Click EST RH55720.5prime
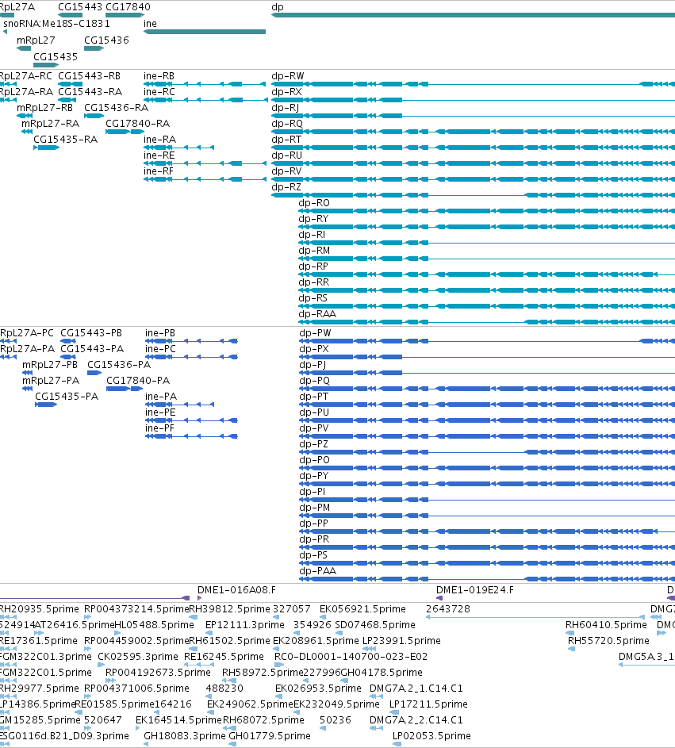 click(571, 649)
